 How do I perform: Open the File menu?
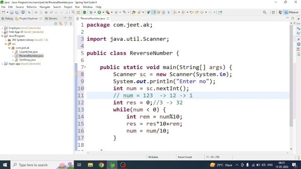click(3, 7)
